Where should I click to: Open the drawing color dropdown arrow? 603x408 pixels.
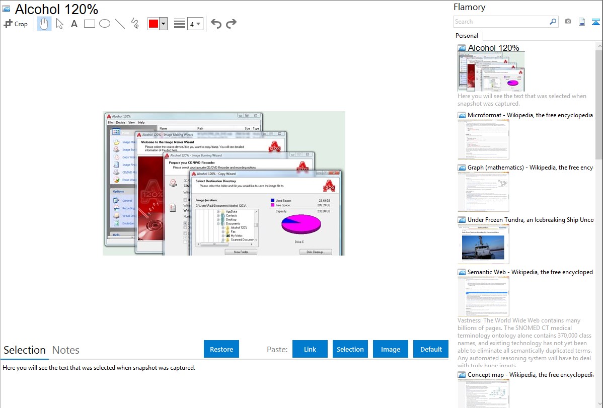164,24
